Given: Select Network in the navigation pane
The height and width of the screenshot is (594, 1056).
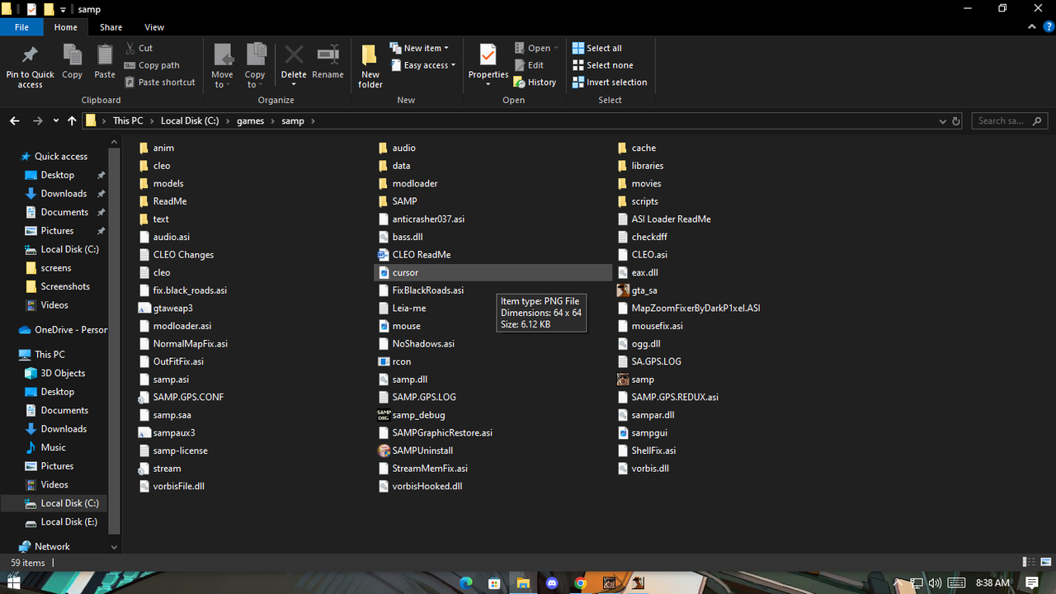Looking at the screenshot, I should point(52,546).
